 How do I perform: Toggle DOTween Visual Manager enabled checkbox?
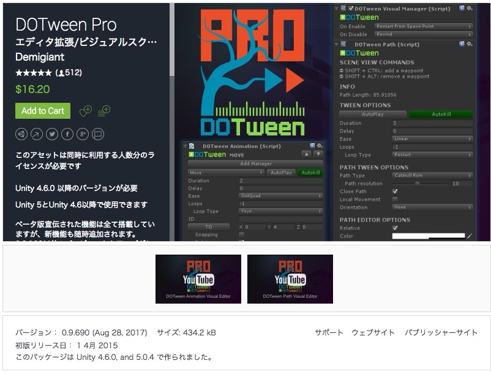tap(351, 9)
